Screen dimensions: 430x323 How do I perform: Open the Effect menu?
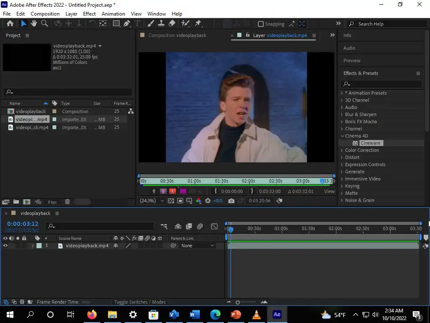point(89,14)
